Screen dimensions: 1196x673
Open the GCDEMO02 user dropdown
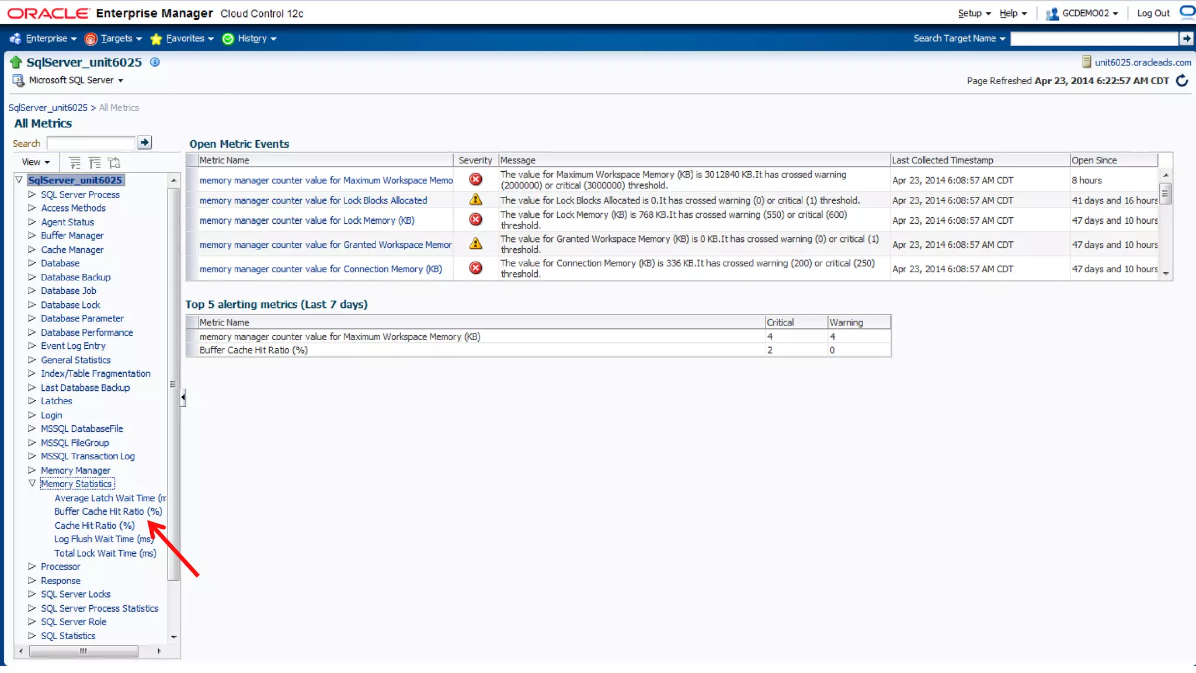[1090, 13]
